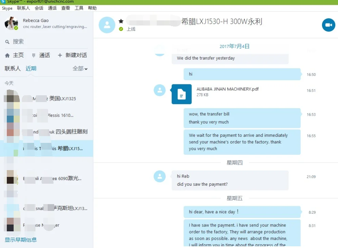Open the 查看 menu

coord(65,8)
